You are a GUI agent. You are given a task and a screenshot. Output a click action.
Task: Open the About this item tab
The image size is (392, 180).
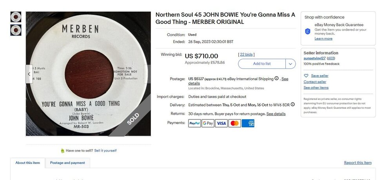pos(27,163)
